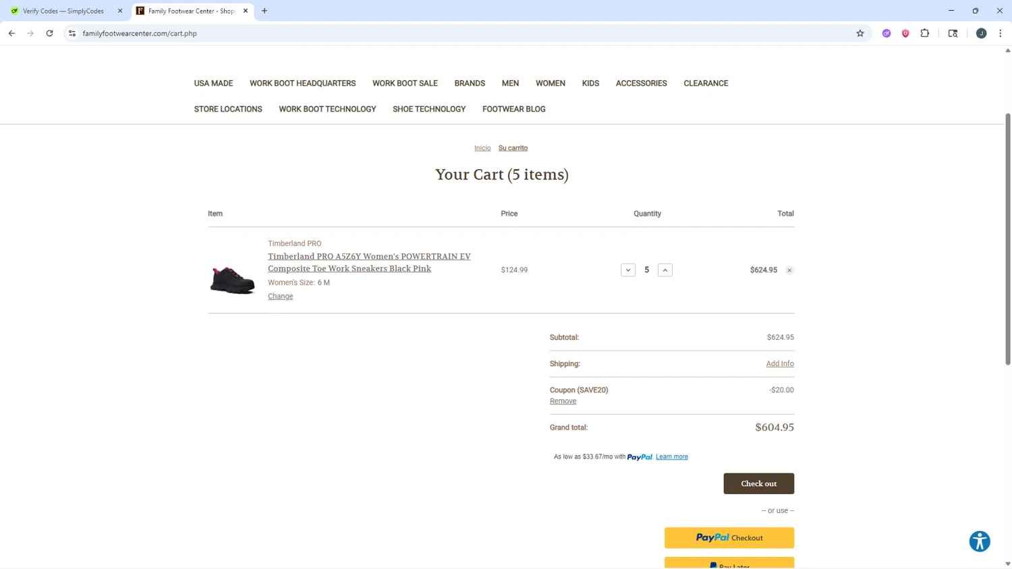This screenshot has height=569, width=1012.
Task: Open a new browser tab
Action: pos(264,11)
